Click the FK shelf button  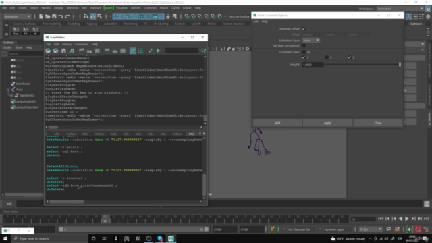26,30
